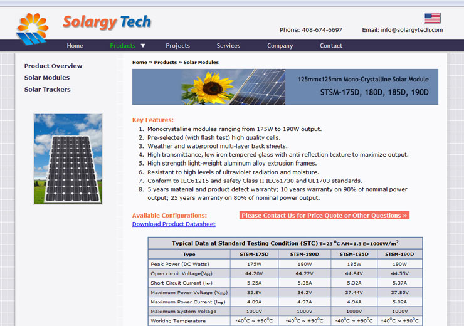This screenshot has height=326, width=464.
Task: Click the STSM-190D column header
Action: (x=399, y=254)
